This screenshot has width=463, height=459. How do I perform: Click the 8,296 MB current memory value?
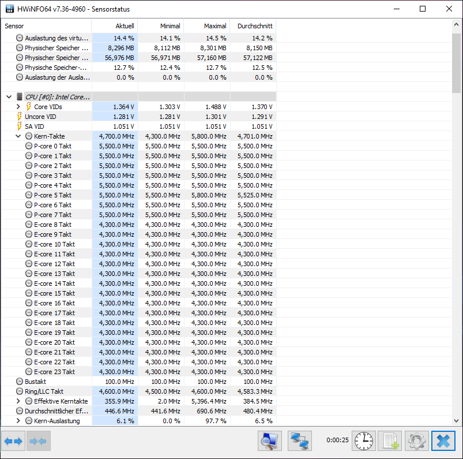pos(121,47)
